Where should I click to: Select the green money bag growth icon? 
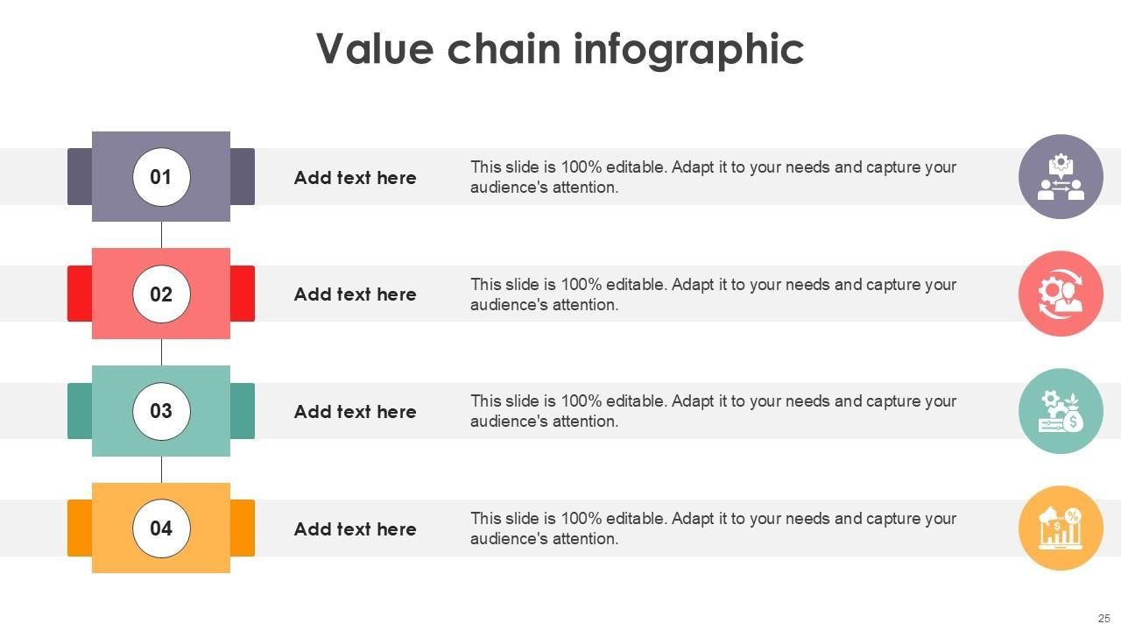1061,411
